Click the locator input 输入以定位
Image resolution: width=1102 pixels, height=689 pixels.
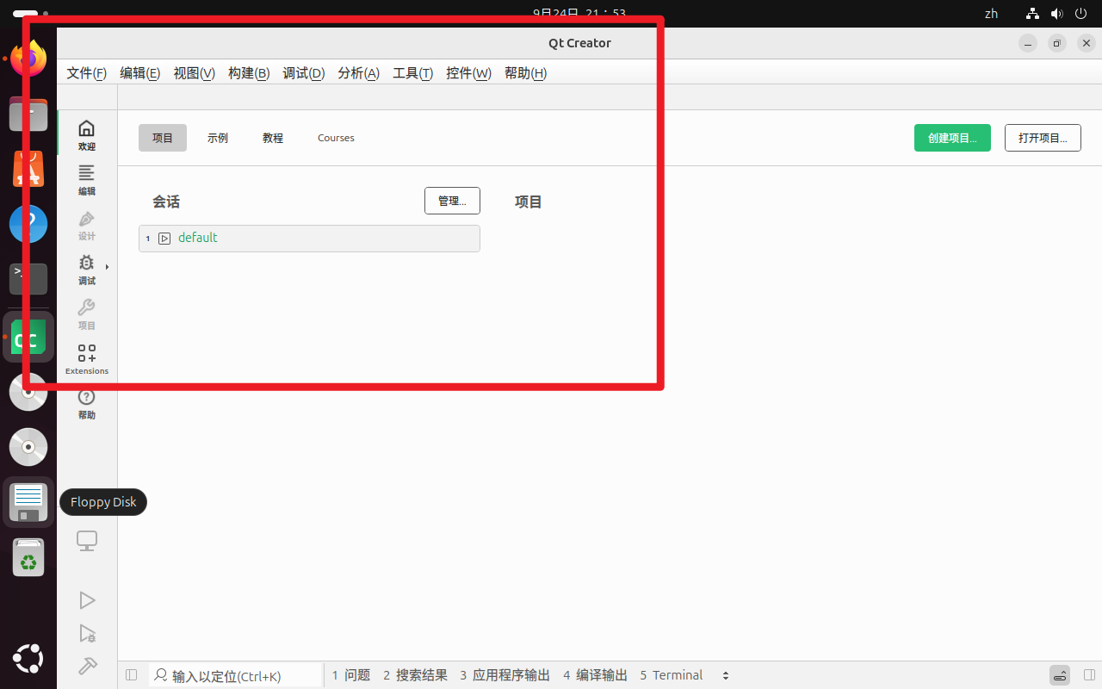pos(236,676)
